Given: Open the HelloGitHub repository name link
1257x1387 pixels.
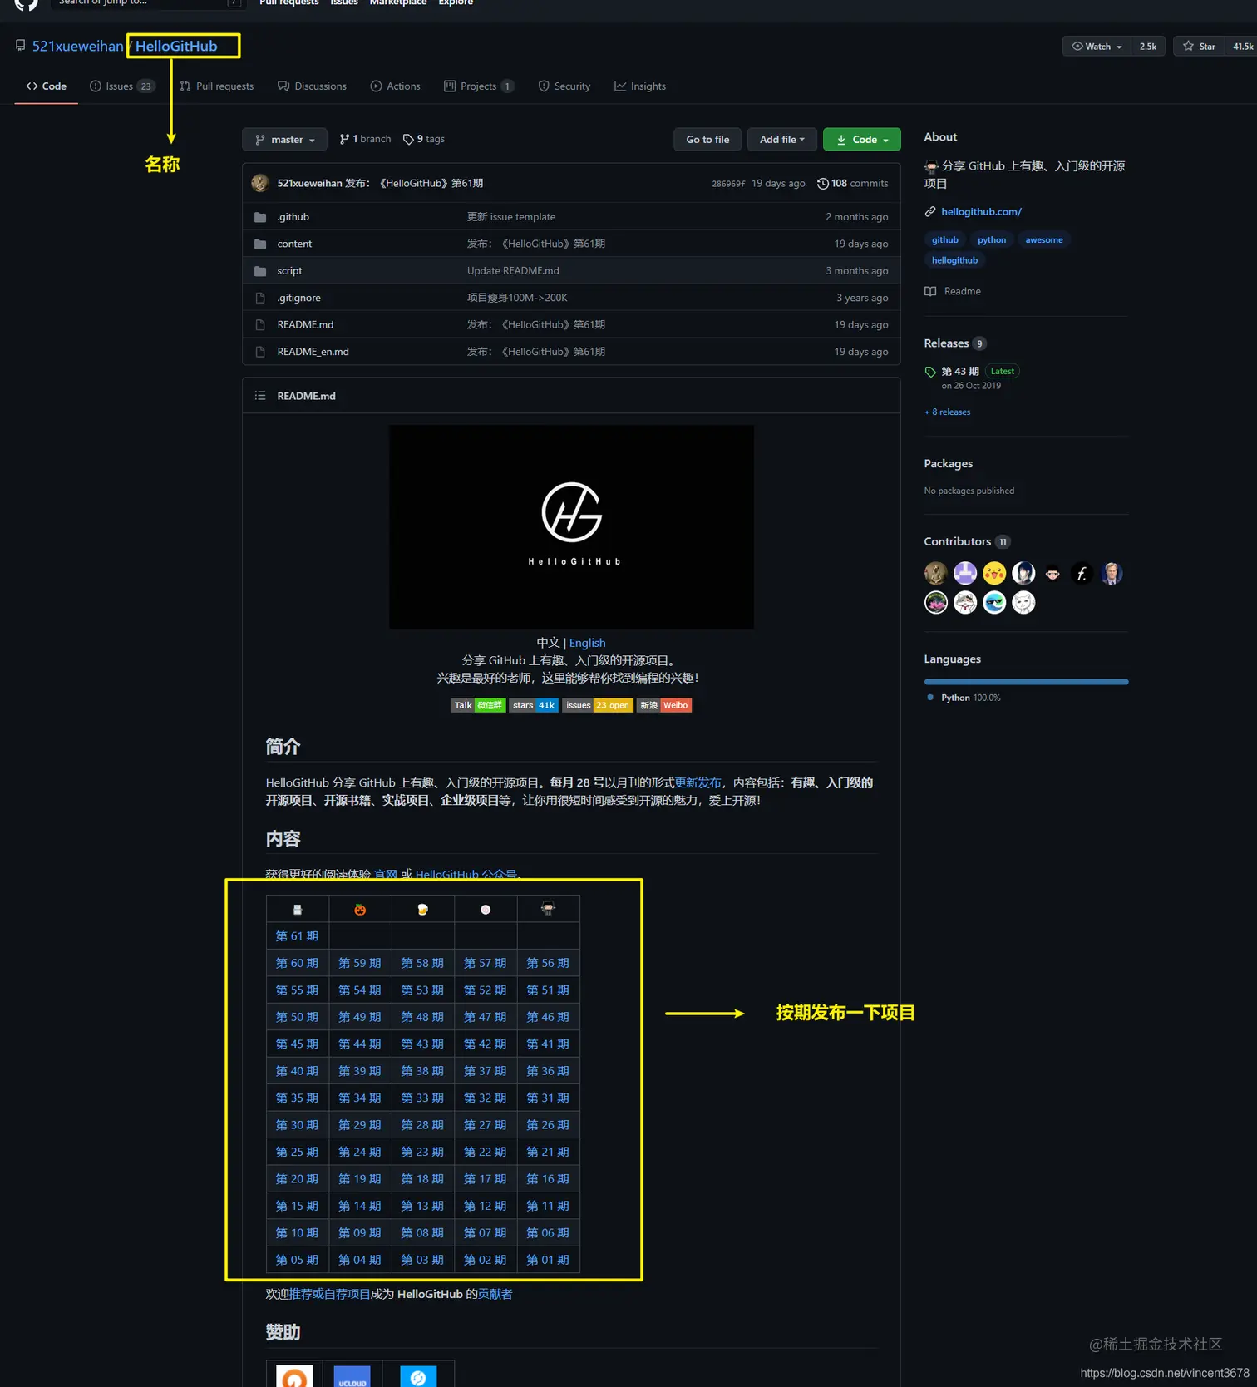Looking at the screenshot, I should click(x=176, y=46).
